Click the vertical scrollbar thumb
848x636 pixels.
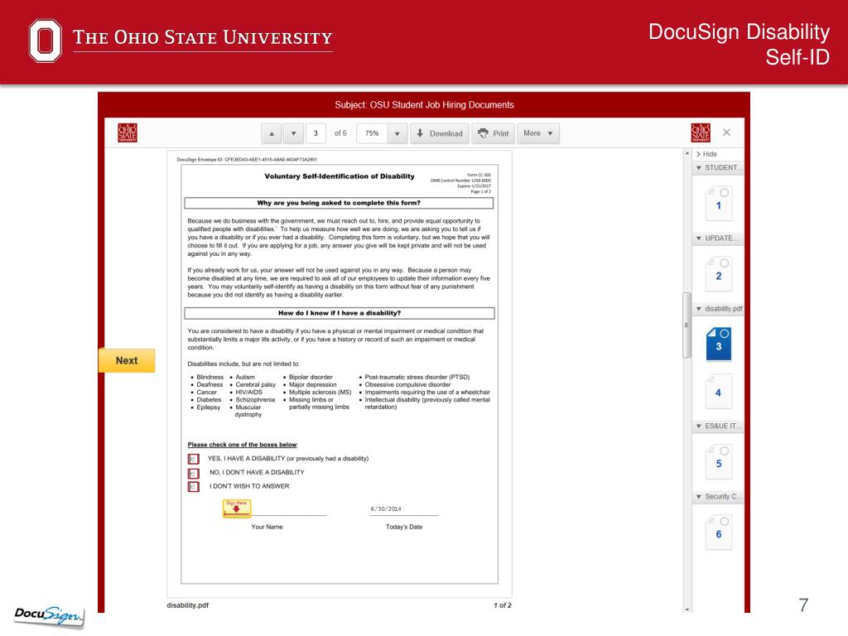[x=687, y=325]
